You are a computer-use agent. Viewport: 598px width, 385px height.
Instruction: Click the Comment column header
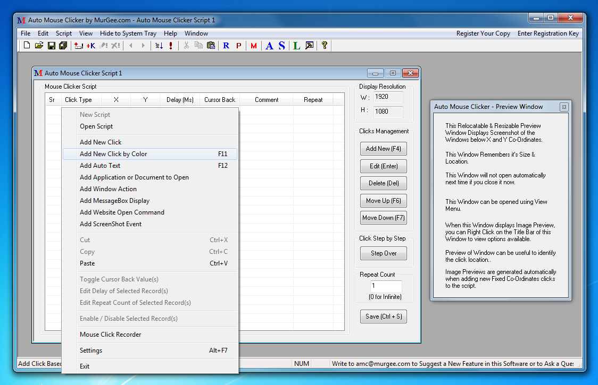(x=267, y=100)
